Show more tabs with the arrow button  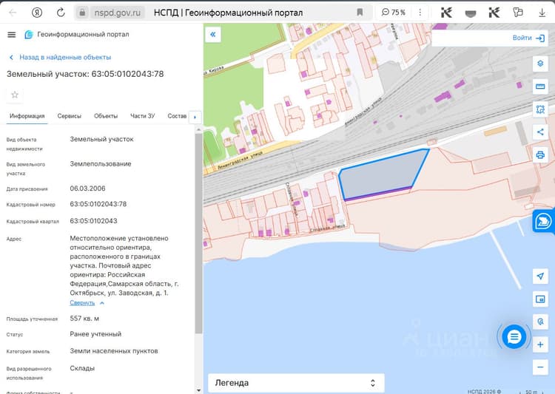[195, 117]
